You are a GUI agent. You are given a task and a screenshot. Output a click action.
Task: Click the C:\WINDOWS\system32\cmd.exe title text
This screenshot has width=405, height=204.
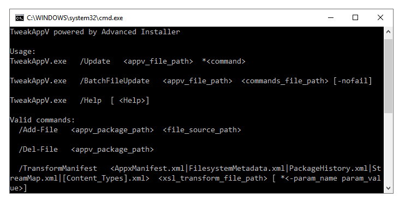coord(75,18)
